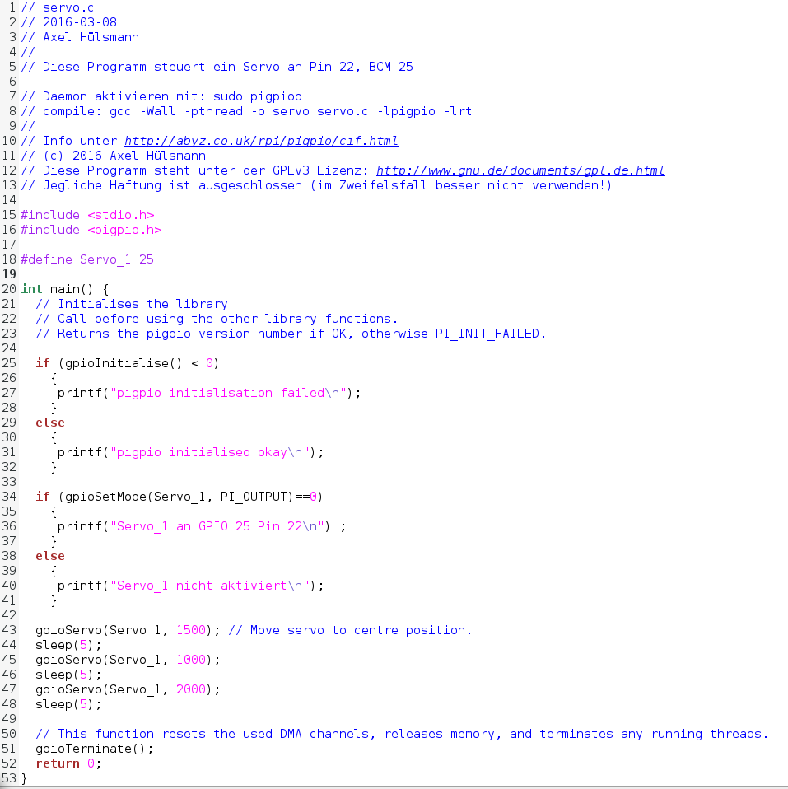The image size is (788, 789).
Task: Click the '(c) 2016 Axel Hülsmann' comment
Action: 114,156
